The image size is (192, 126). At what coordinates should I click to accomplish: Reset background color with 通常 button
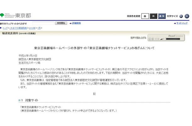coord(162,16)
